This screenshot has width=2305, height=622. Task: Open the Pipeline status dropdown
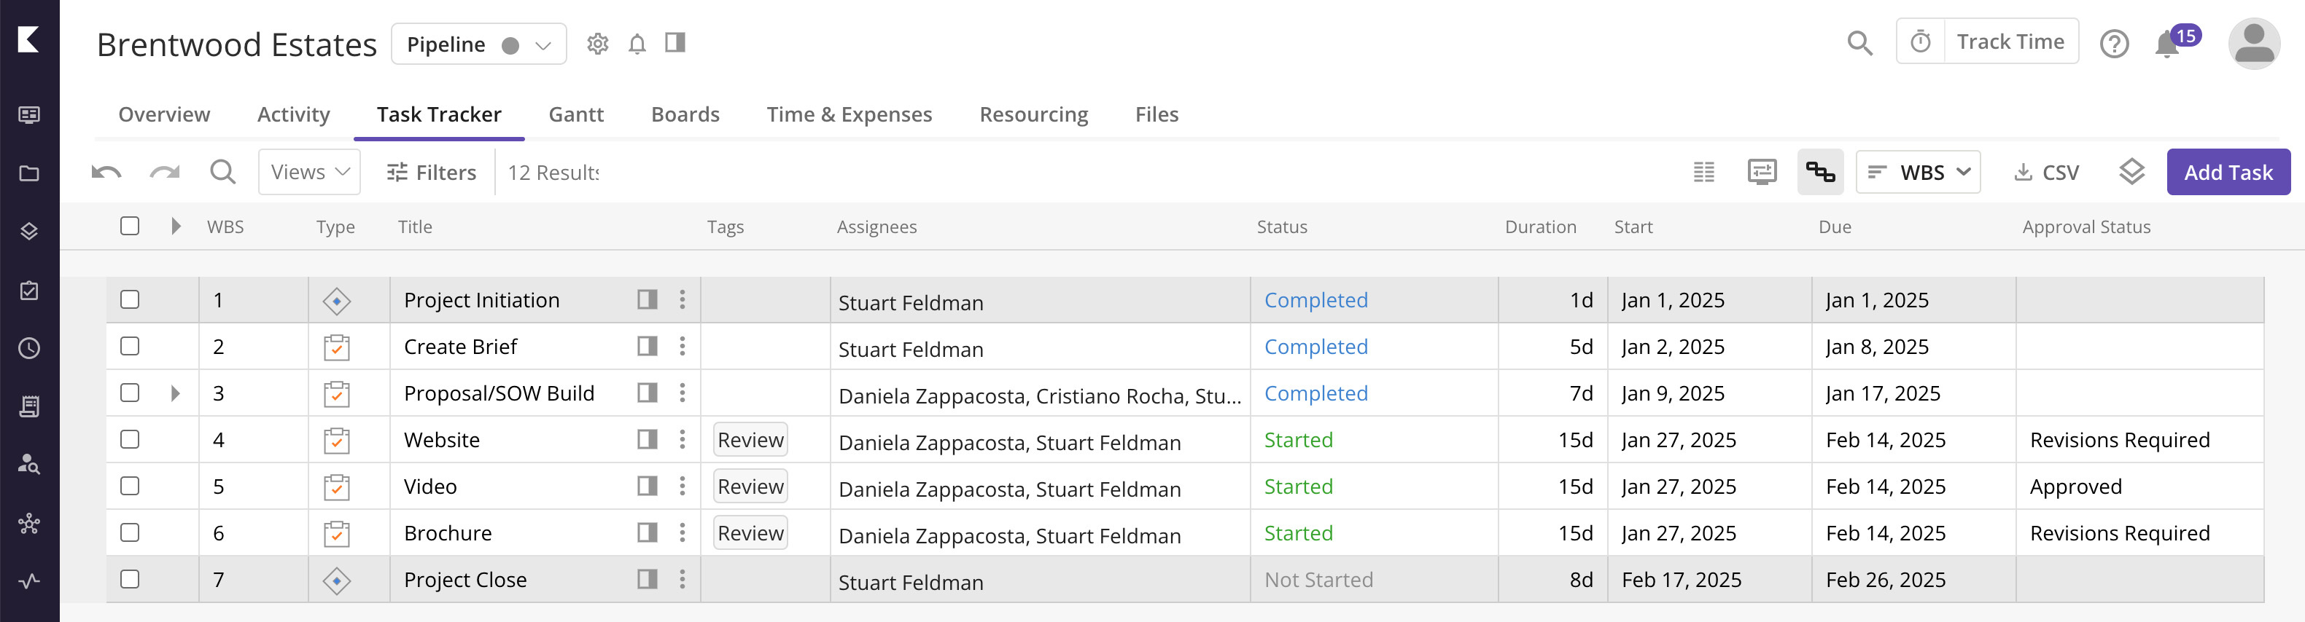click(x=478, y=44)
